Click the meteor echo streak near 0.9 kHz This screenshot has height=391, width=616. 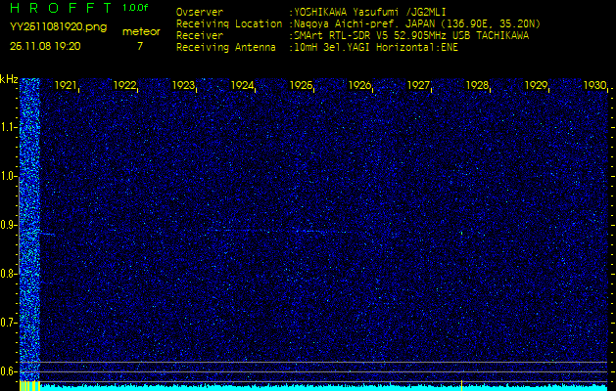[34, 234]
